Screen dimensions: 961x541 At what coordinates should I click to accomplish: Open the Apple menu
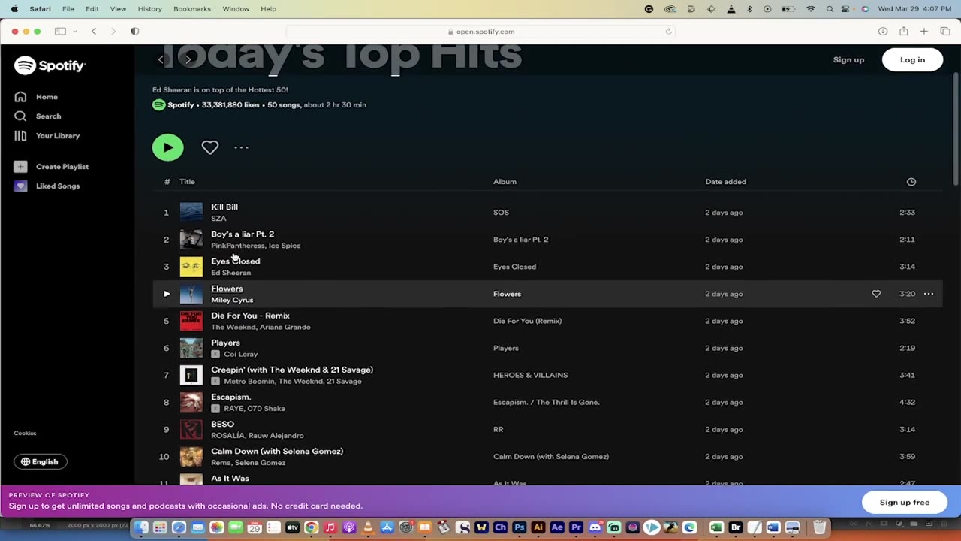pyautogui.click(x=14, y=9)
